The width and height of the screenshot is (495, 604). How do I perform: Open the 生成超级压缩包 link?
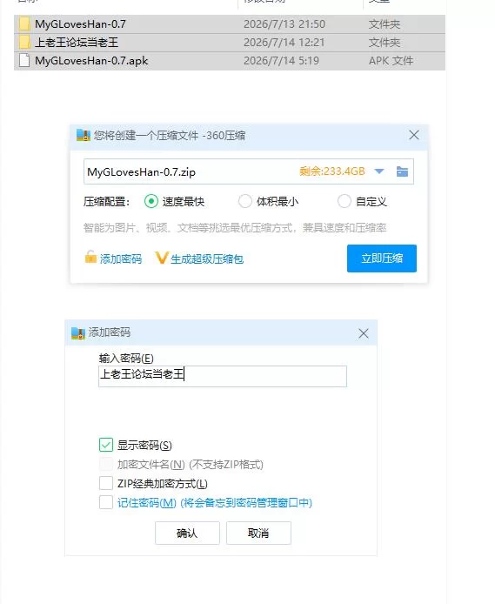pos(207,258)
